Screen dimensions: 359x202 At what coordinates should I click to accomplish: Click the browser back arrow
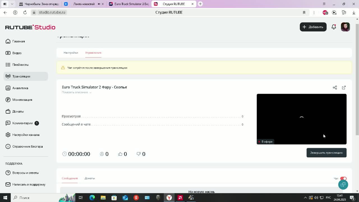5,12
